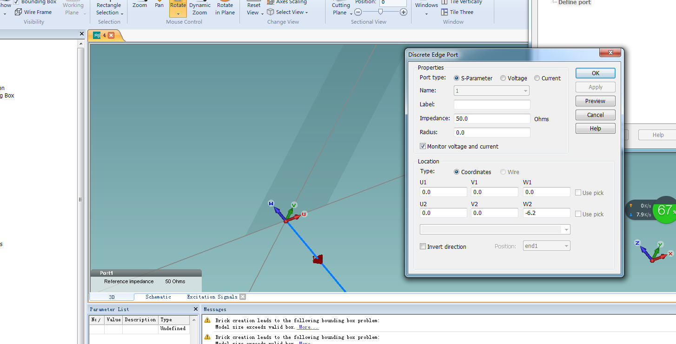This screenshot has height=344, width=676.
Task: Click the plus icon on the Position slider
Action: click(404, 12)
